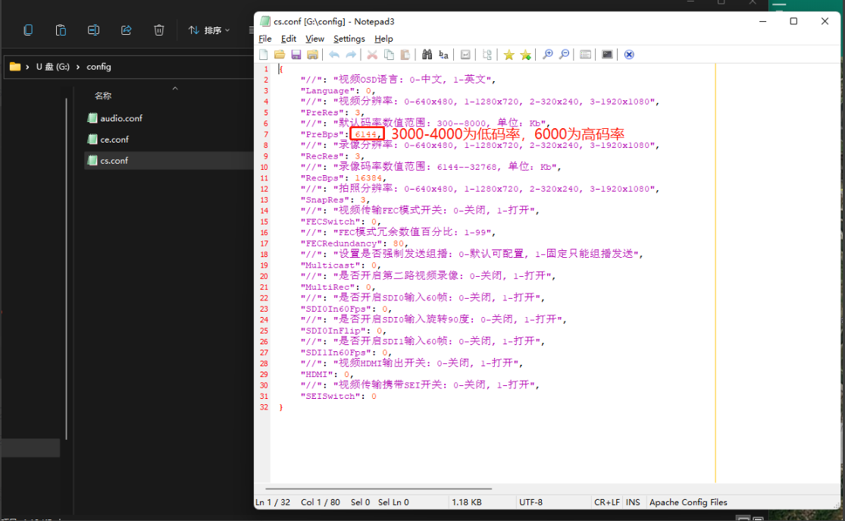The height and width of the screenshot is (521, 845).
Task: Select config in the breadcrumb path
Action: tap(99, 67)
